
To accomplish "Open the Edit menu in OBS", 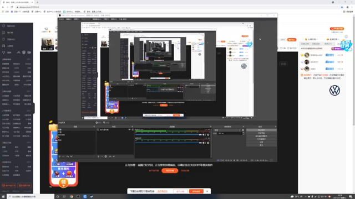I will click(x=69, y=19).
